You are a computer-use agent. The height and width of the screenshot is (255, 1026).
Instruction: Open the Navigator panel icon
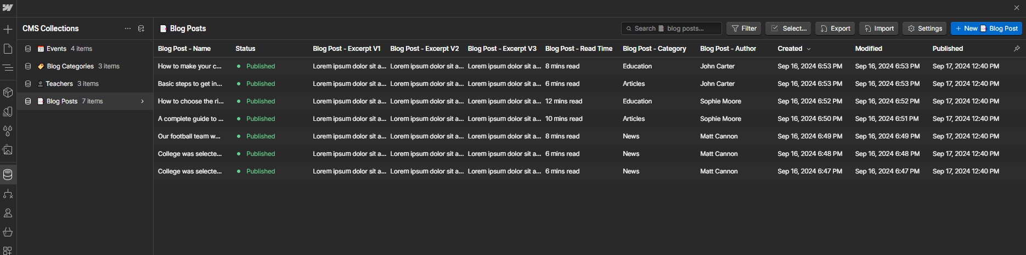8,68
